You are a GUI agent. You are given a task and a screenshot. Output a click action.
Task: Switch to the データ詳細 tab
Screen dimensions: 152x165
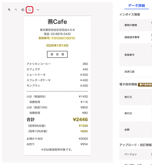pyautogui.click(x=136, y=6)
